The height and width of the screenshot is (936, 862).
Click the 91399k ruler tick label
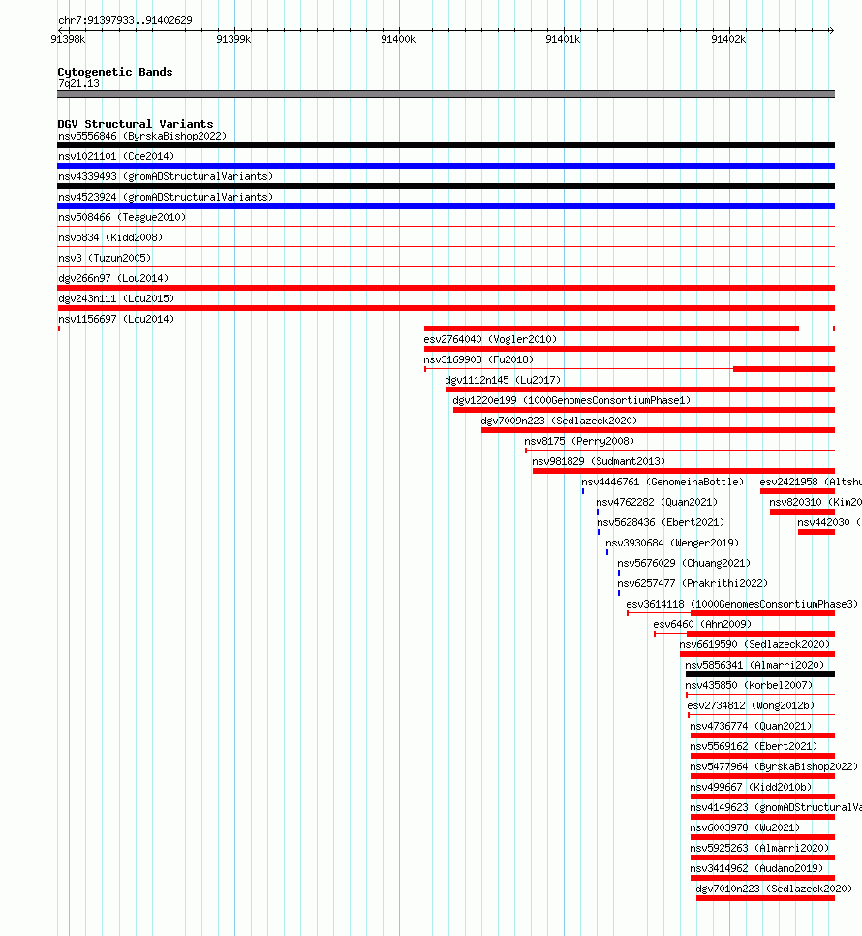(x=233, y=39)
